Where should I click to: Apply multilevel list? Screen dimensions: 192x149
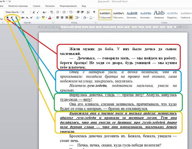(71, 12)
